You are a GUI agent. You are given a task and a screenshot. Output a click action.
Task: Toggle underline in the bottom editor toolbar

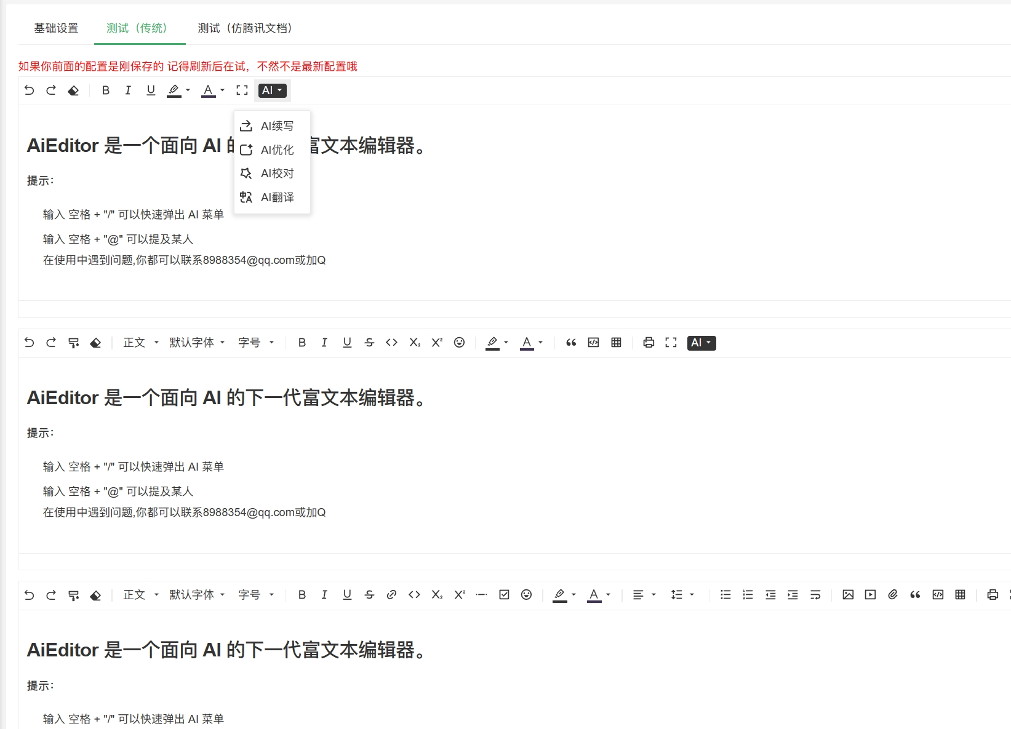tap(347, 595)
